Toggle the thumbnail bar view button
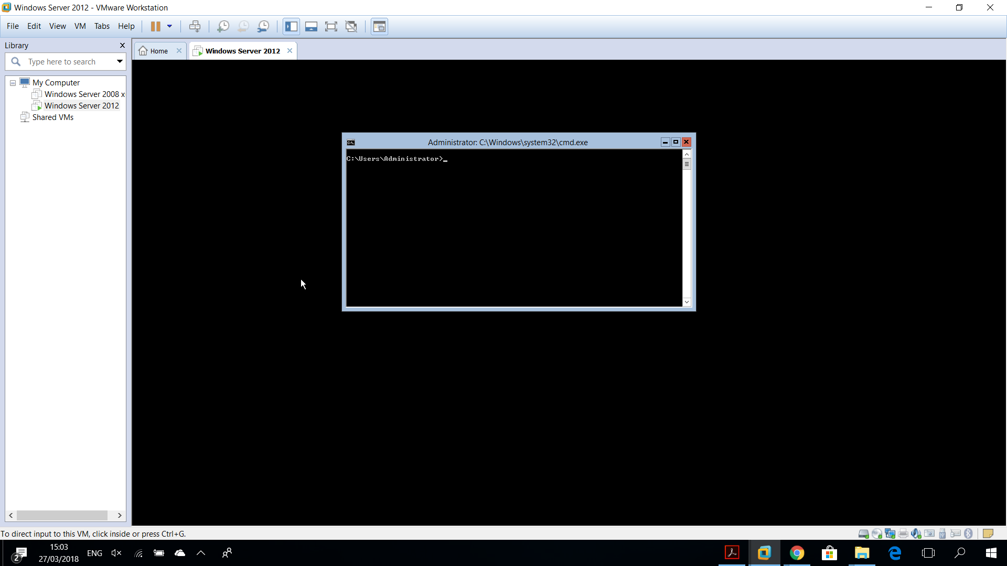The height and width of the screenshot is (566, 1007). [311, 26]
